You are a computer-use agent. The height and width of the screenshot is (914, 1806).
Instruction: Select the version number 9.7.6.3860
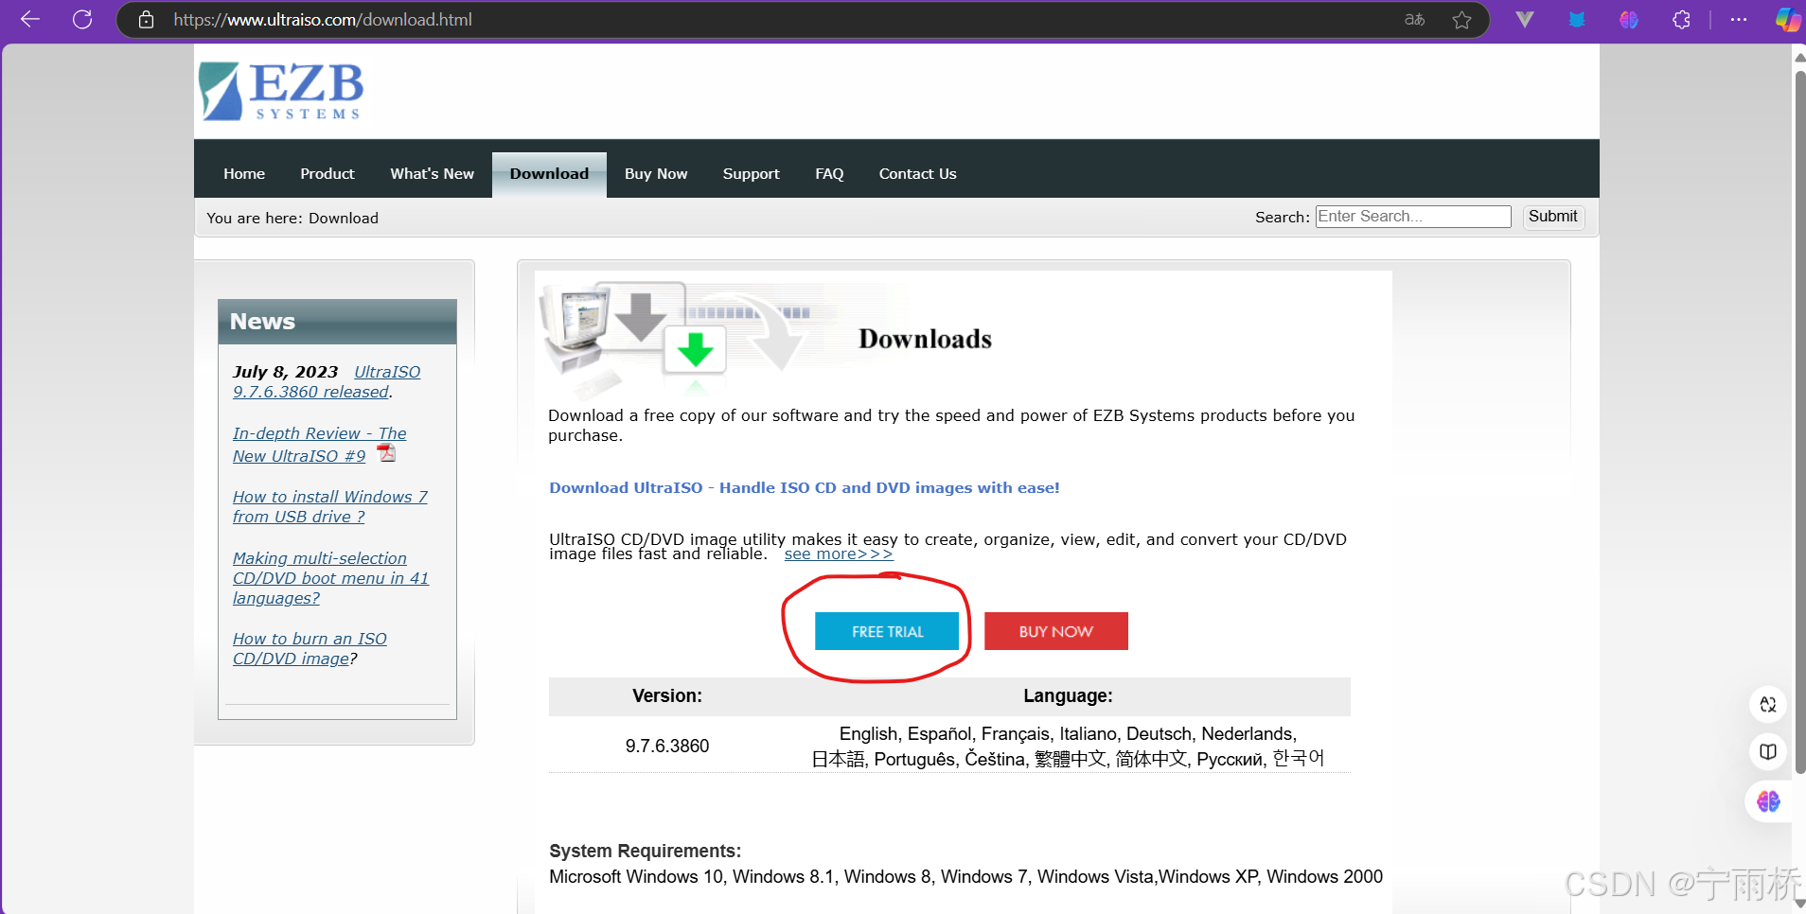pos(667,746)
